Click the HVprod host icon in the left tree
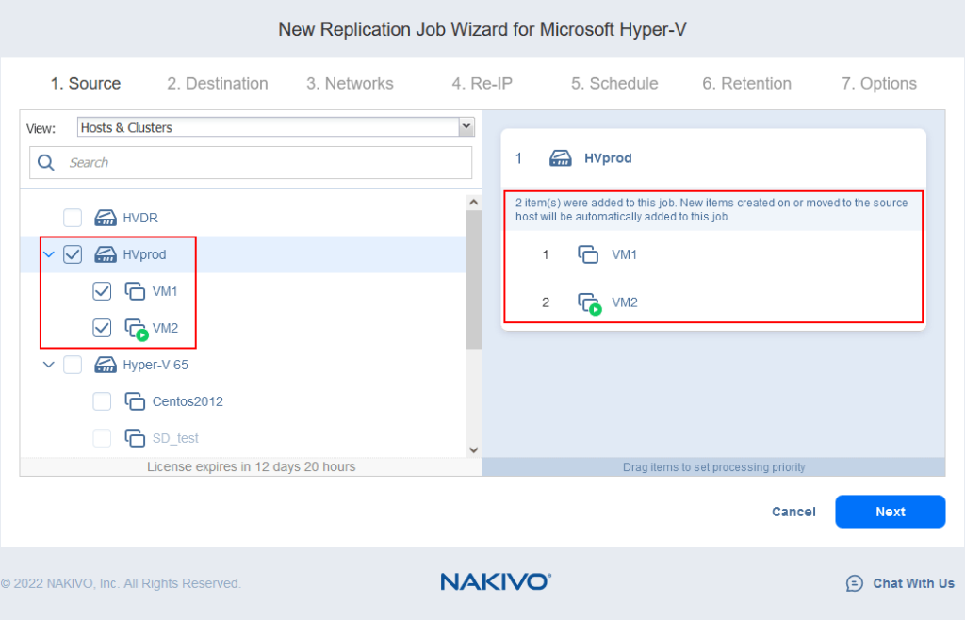The height and width of the screenshot is (620, 965). pyautogui.click(x=105, y=253)
